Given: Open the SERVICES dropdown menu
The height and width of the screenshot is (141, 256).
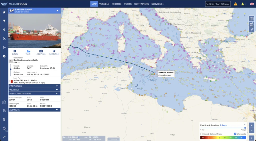Looking at the screenshot, I should [158, 4].
